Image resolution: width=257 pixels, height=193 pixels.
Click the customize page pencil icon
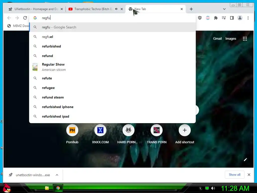[x=245, y=160]
